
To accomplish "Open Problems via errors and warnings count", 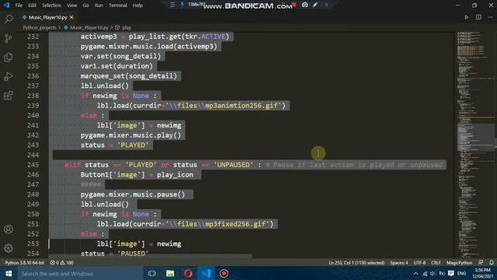I will point(62,263).
